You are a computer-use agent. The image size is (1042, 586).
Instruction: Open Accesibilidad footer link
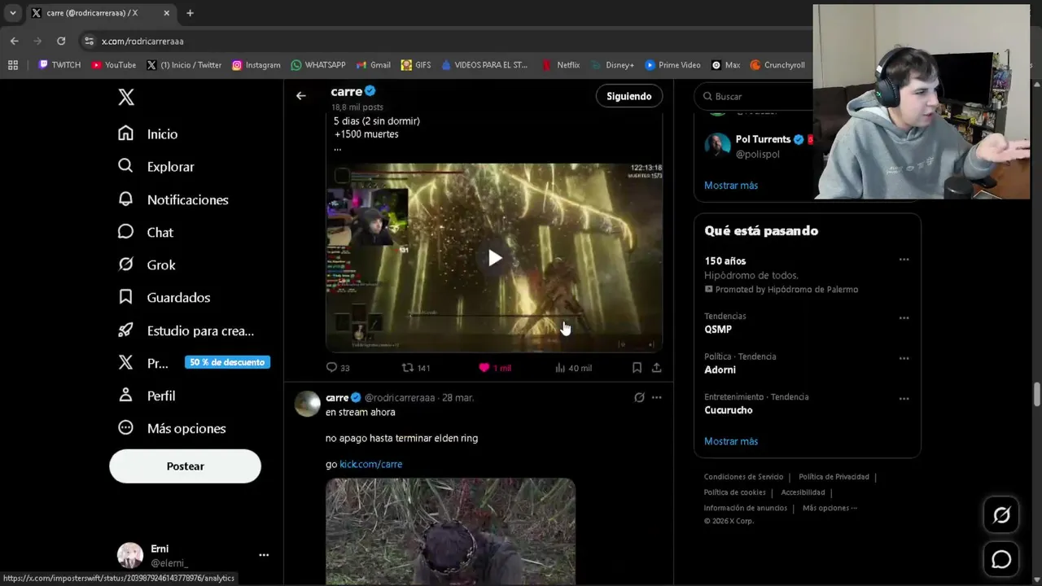click(803, 492)
